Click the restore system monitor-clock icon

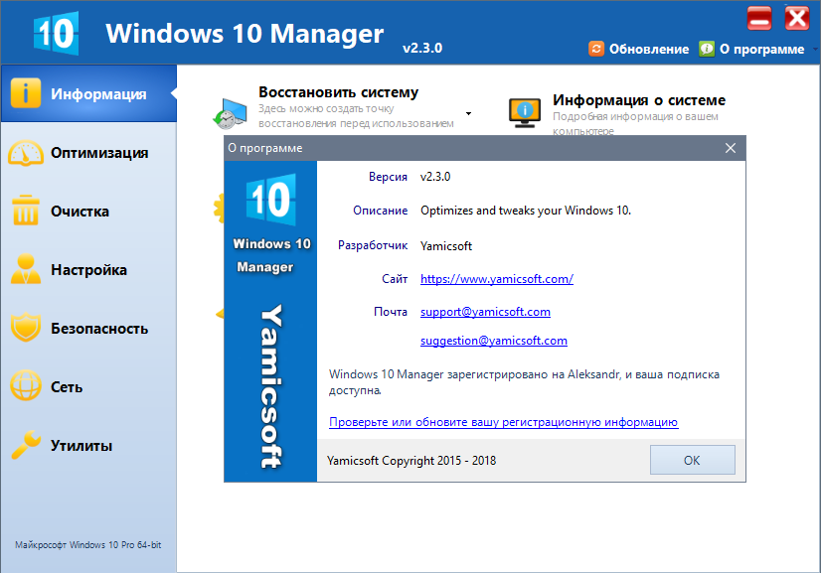coord(230,113)
